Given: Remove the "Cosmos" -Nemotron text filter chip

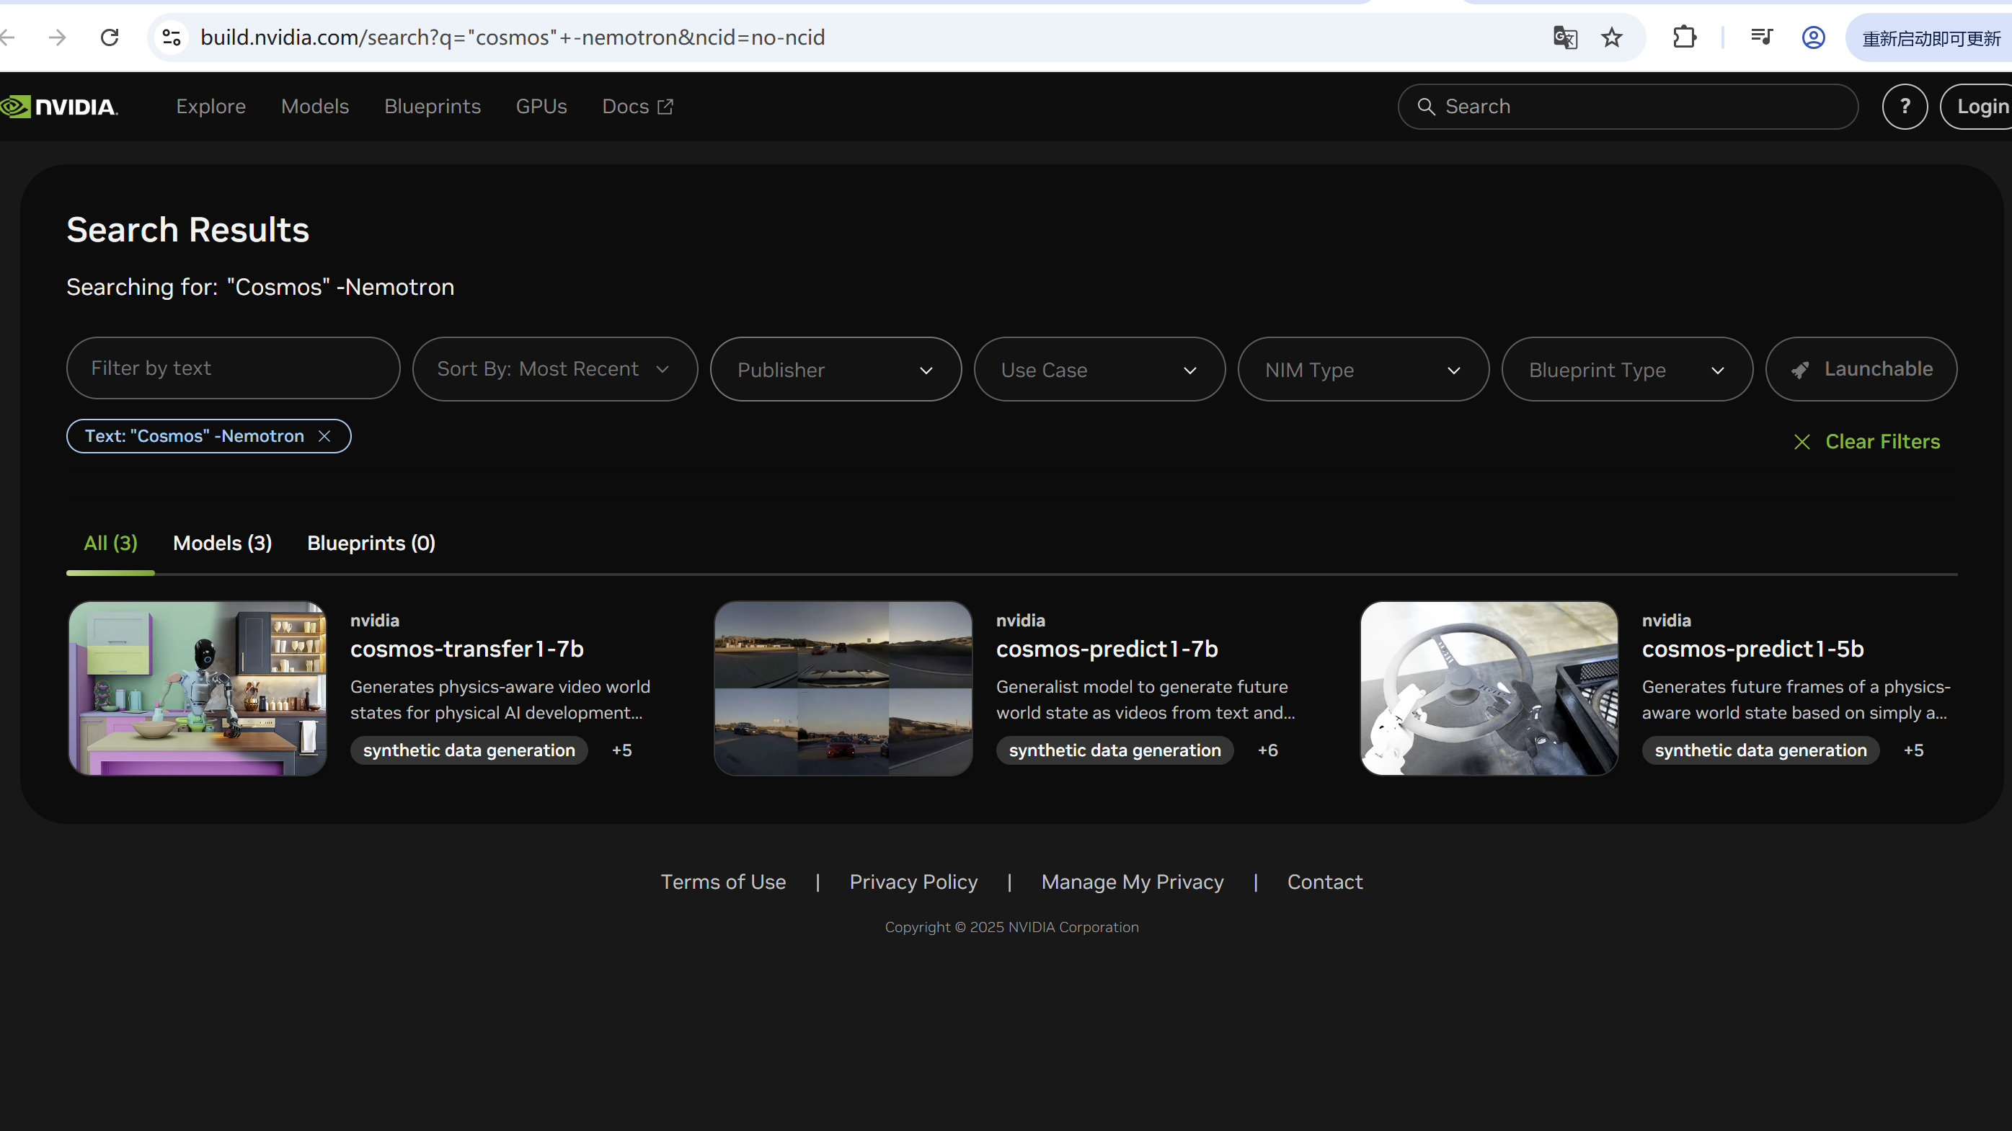Looking at the screenshot, I should coord(325,436).
